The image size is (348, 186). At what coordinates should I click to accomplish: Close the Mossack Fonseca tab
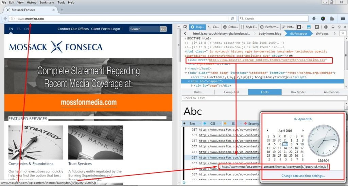click(x=53, y=10)
